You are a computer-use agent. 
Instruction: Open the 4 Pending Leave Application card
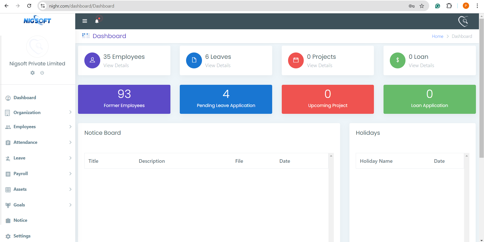tap(226, 99)
